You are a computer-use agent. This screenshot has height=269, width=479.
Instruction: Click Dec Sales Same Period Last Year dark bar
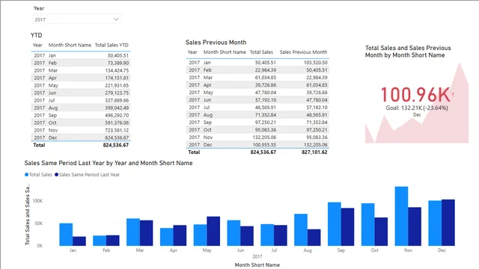click(x=448, y=223)
